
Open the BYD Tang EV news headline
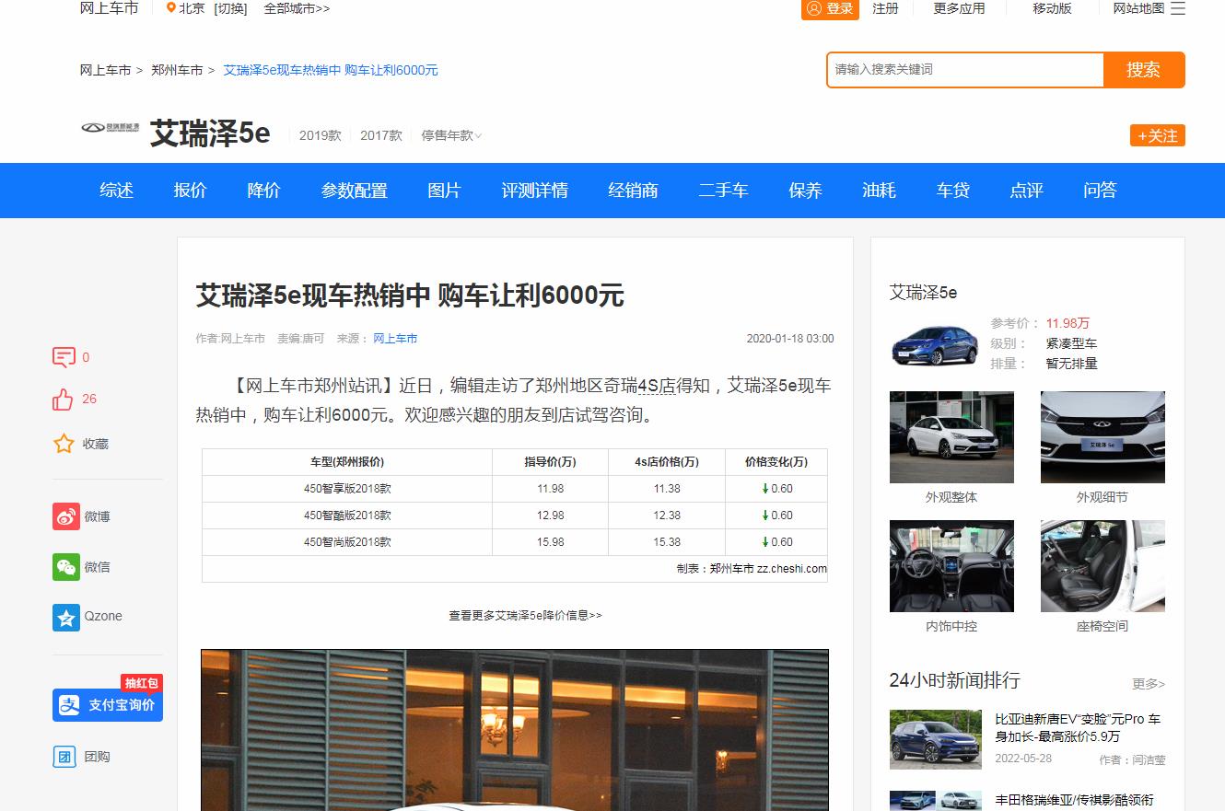[1079, 728]
